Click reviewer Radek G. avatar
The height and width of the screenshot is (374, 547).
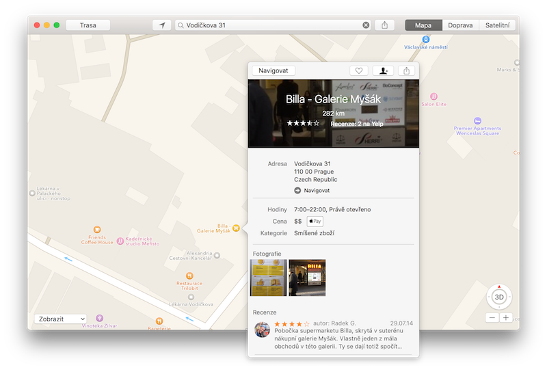tap(262, 330)
